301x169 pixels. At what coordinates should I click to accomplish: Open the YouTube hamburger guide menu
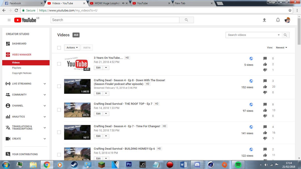(9, 20)
